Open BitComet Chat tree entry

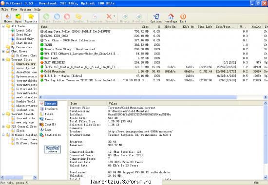[26, 55]
